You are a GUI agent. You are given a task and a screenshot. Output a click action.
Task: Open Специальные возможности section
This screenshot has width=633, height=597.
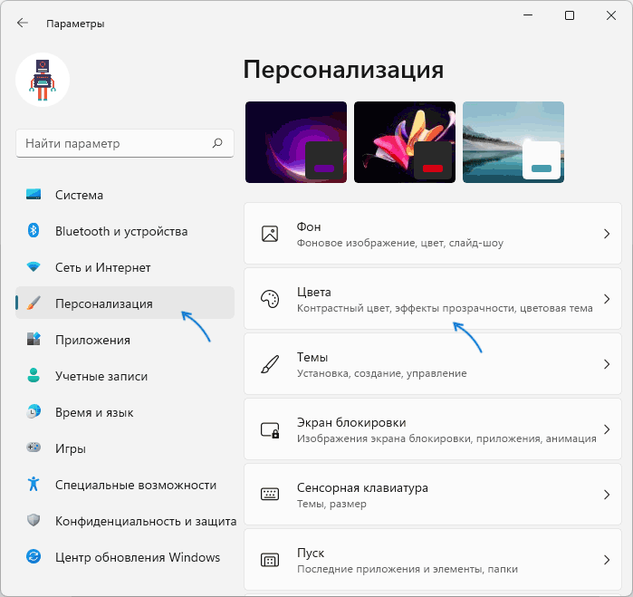click(x=125, y=485)
